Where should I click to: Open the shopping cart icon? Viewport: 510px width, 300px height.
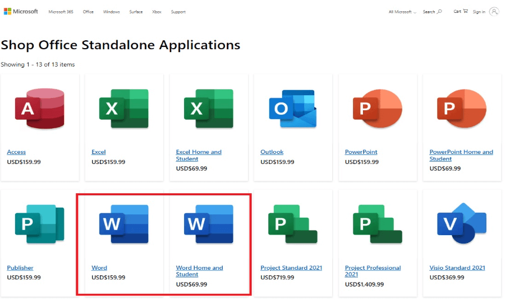466,11
